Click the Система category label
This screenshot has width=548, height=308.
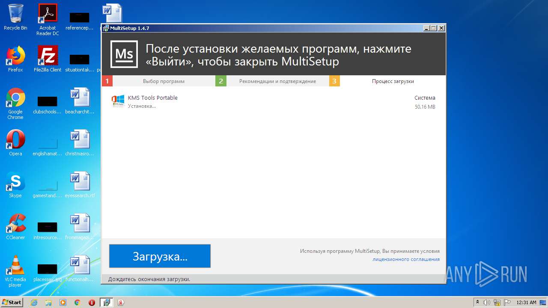[425, 98]
